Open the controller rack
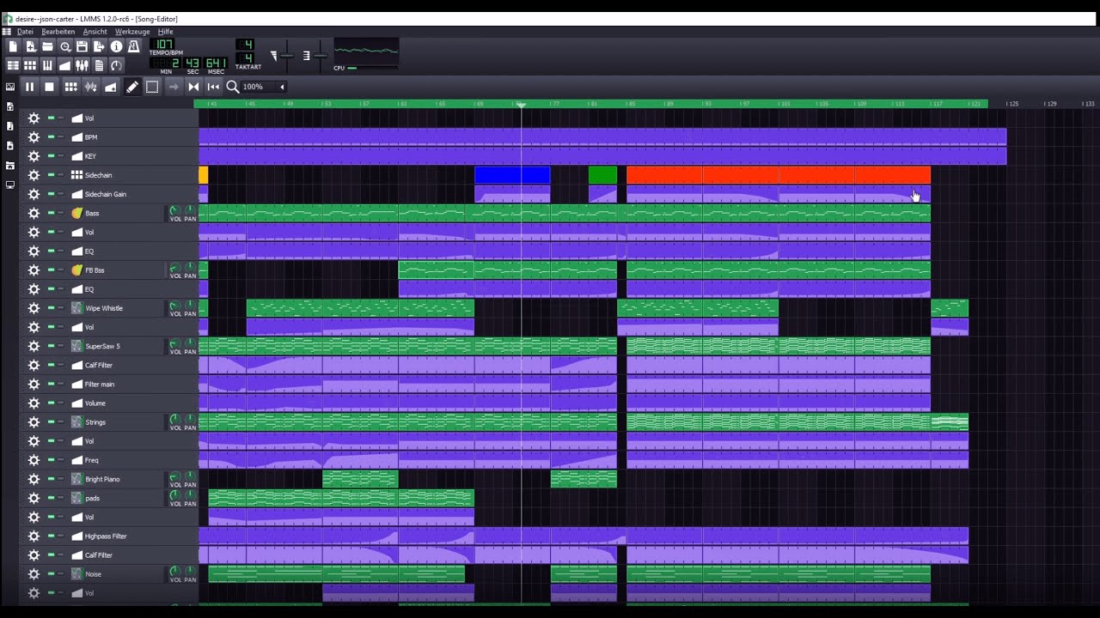1100x618 pixels. coord(116,65)
